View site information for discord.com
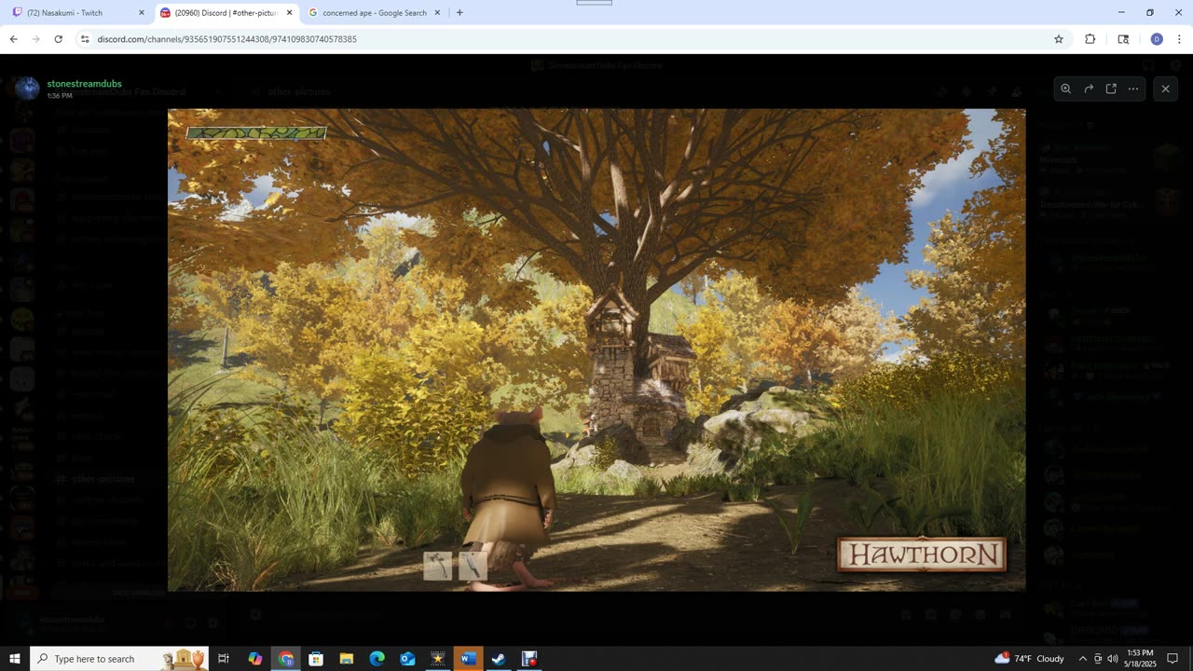The image size is (1193, 671). pyautogui.click(x=85, y=39)
